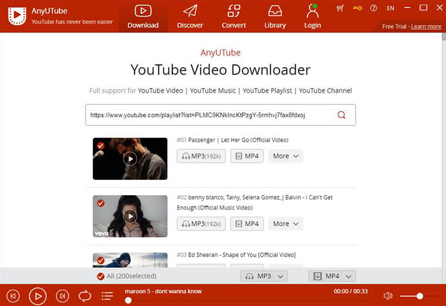
Task: Open the playlist queue icon
Action: pyautogui.click(x=107, y=296)
